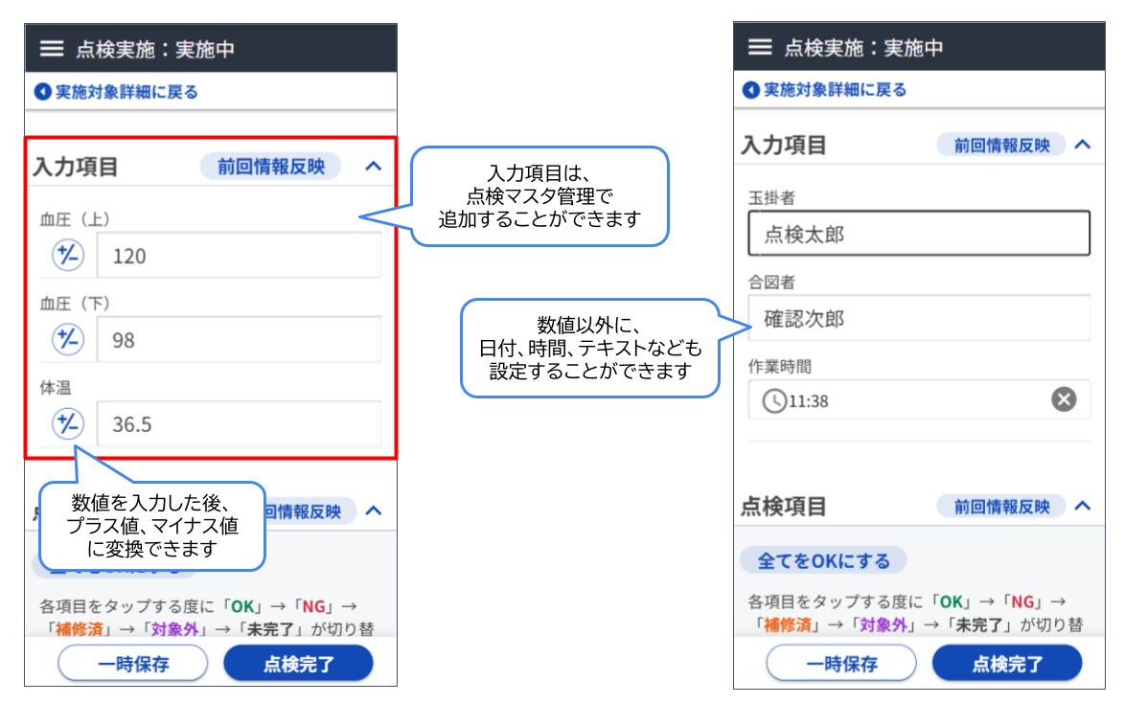Collapse the 点検項目 section on the right screen
Screen dimensions: 1124x704
coord(1085,506)
